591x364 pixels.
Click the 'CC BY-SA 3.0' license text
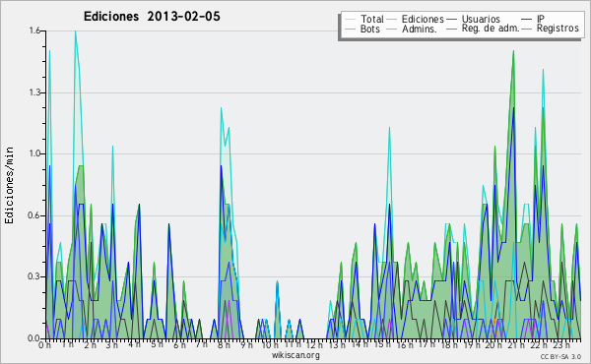click(560, 356)
